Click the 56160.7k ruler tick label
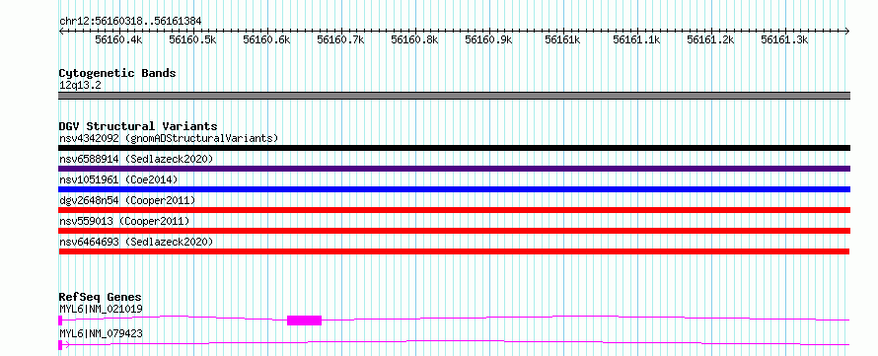 [340, 39]
